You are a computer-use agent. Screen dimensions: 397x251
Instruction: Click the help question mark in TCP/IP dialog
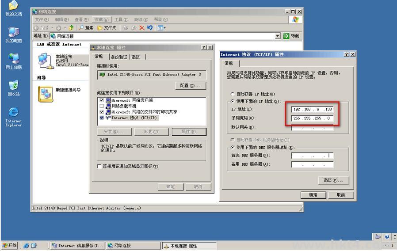coord(347,54)
